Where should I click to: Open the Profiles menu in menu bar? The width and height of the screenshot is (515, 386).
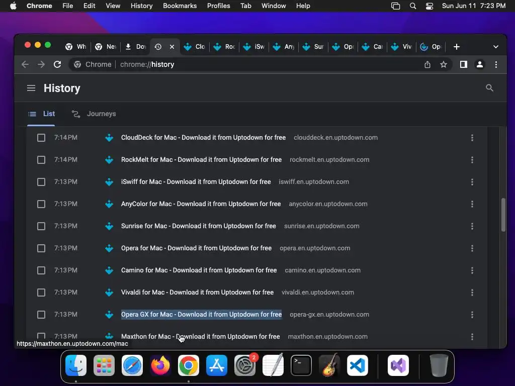[x=218, y=6]
